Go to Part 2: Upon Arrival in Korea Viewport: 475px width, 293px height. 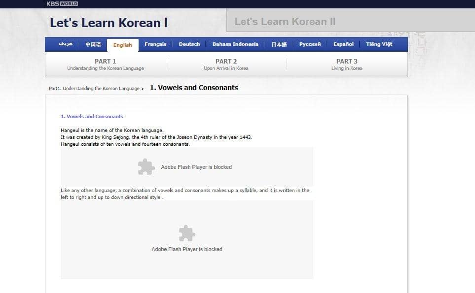point(226,64)
